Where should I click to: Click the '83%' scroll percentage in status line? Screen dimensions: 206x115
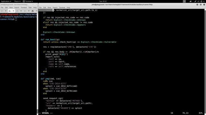[201, 113]
